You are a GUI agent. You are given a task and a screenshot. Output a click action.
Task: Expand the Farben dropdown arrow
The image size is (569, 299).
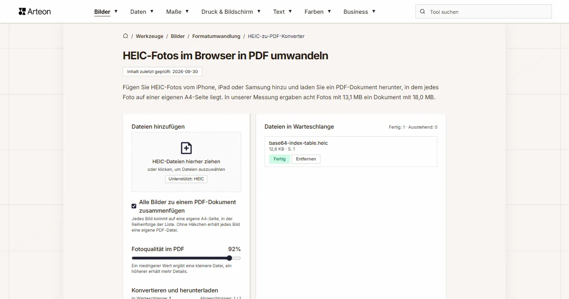coord(329,11)
